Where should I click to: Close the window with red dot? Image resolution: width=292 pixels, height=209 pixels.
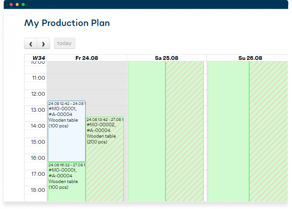(11, 4)
